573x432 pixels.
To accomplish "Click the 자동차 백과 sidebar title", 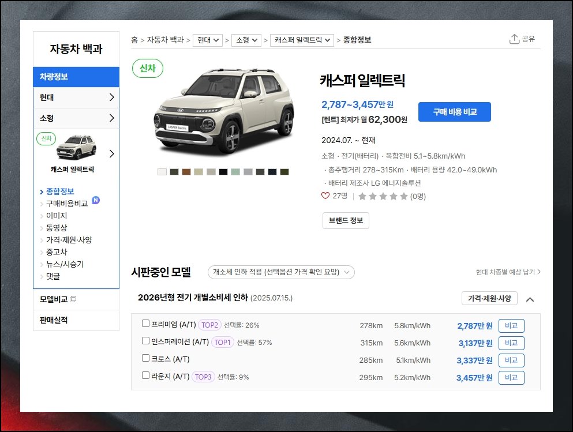I will point(76,49).
